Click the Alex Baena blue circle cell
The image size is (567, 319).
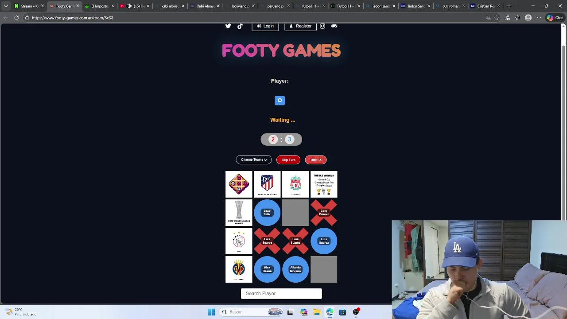(267, 269)
